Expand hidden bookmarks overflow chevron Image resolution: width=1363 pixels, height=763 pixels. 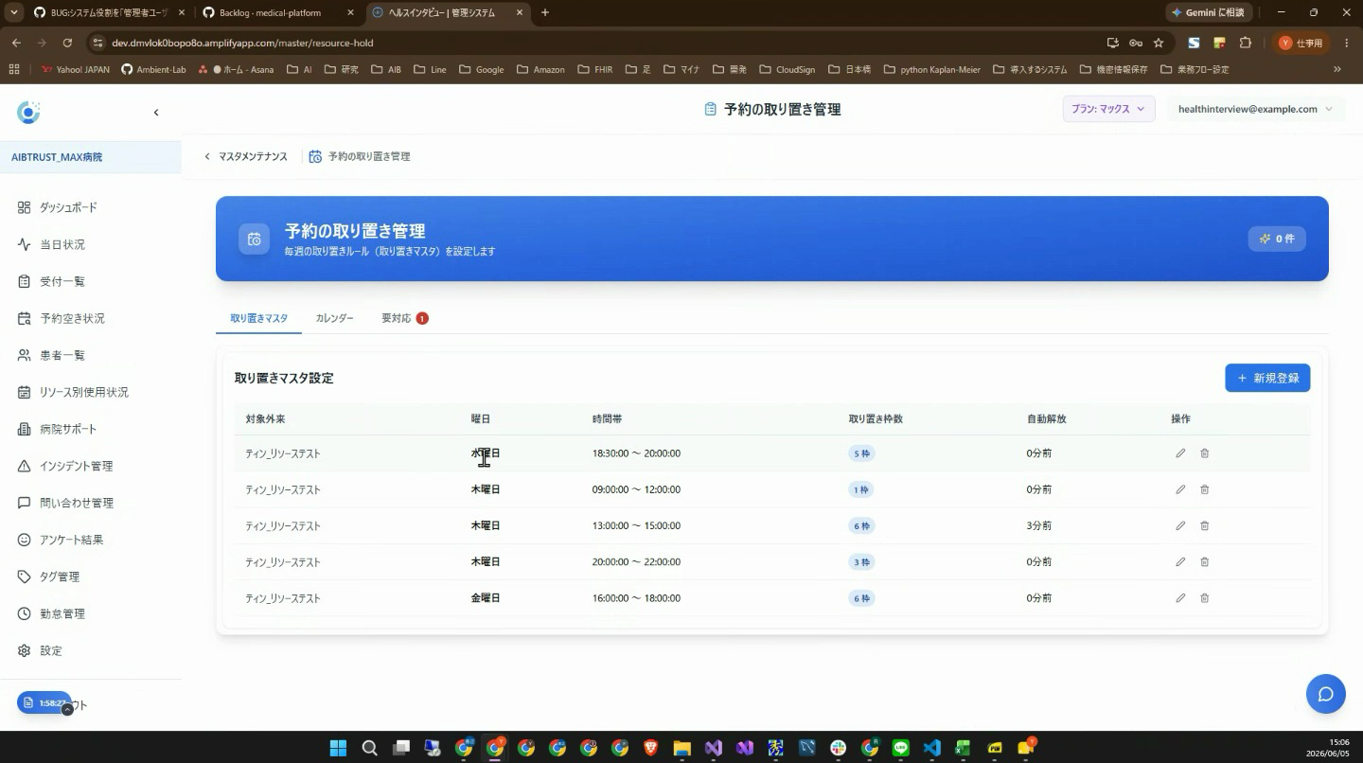(x=1337, y=69)
